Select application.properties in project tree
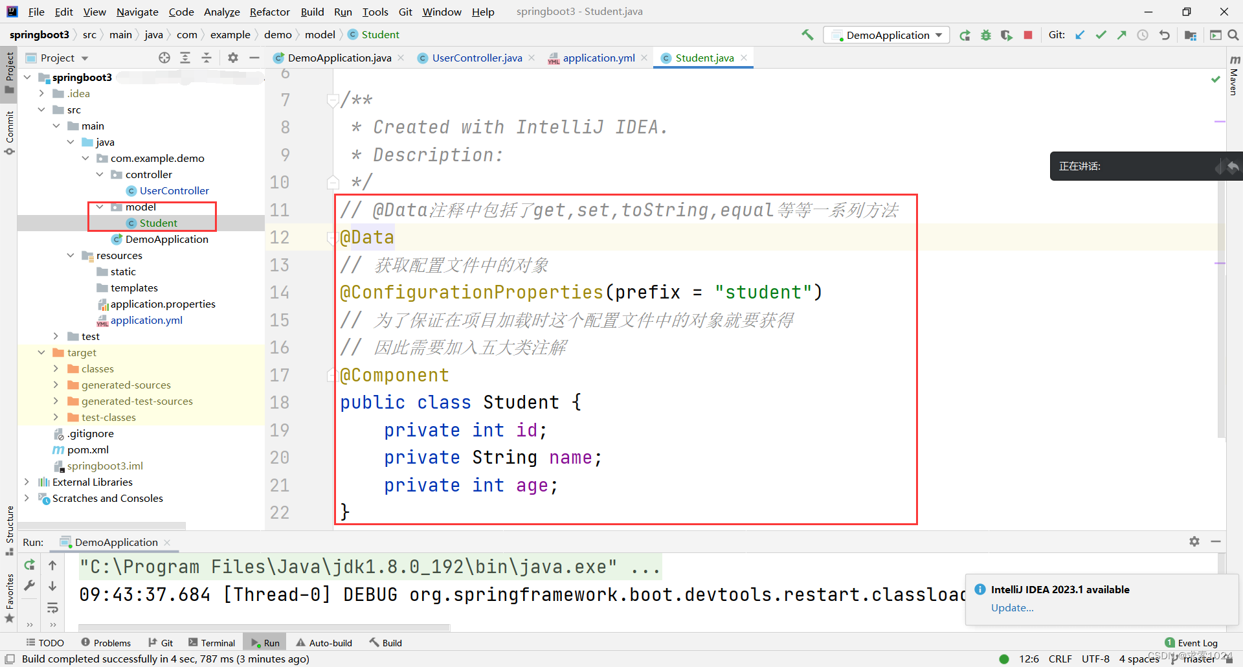Image resolution: width=1243 pixels, height=667 pixels. tap(162, 304)
